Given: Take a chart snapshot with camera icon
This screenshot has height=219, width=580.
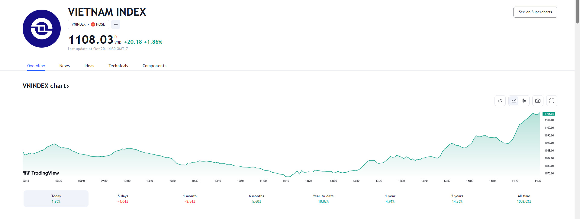Looking at the screenshot, I should pos(538,101).
